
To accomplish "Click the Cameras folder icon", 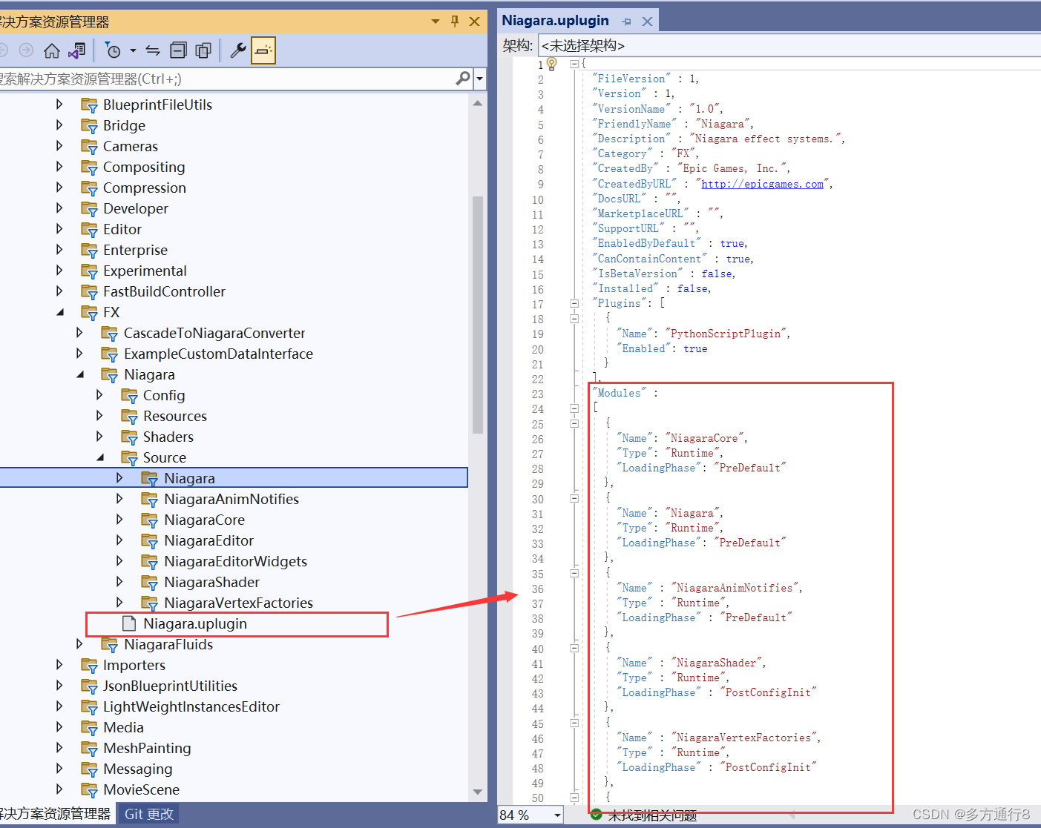I will pos(90,147).
